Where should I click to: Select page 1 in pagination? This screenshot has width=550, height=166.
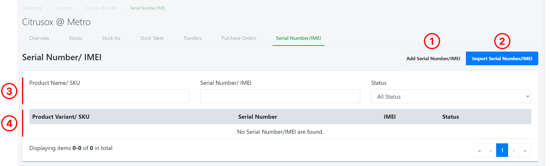point(502,150)
